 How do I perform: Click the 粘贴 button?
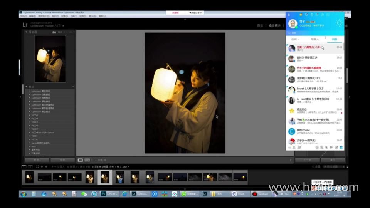click(x=62, y=160)
